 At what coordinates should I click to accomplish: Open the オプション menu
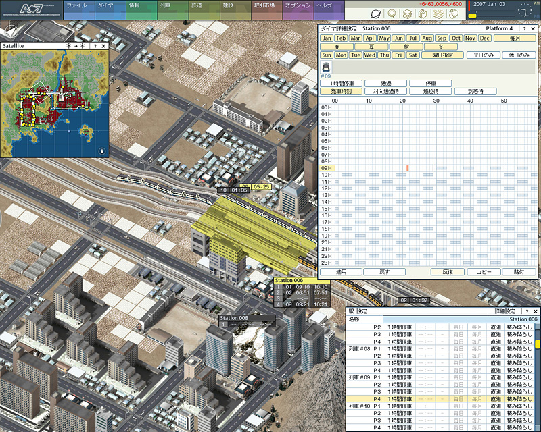point(298,10)
